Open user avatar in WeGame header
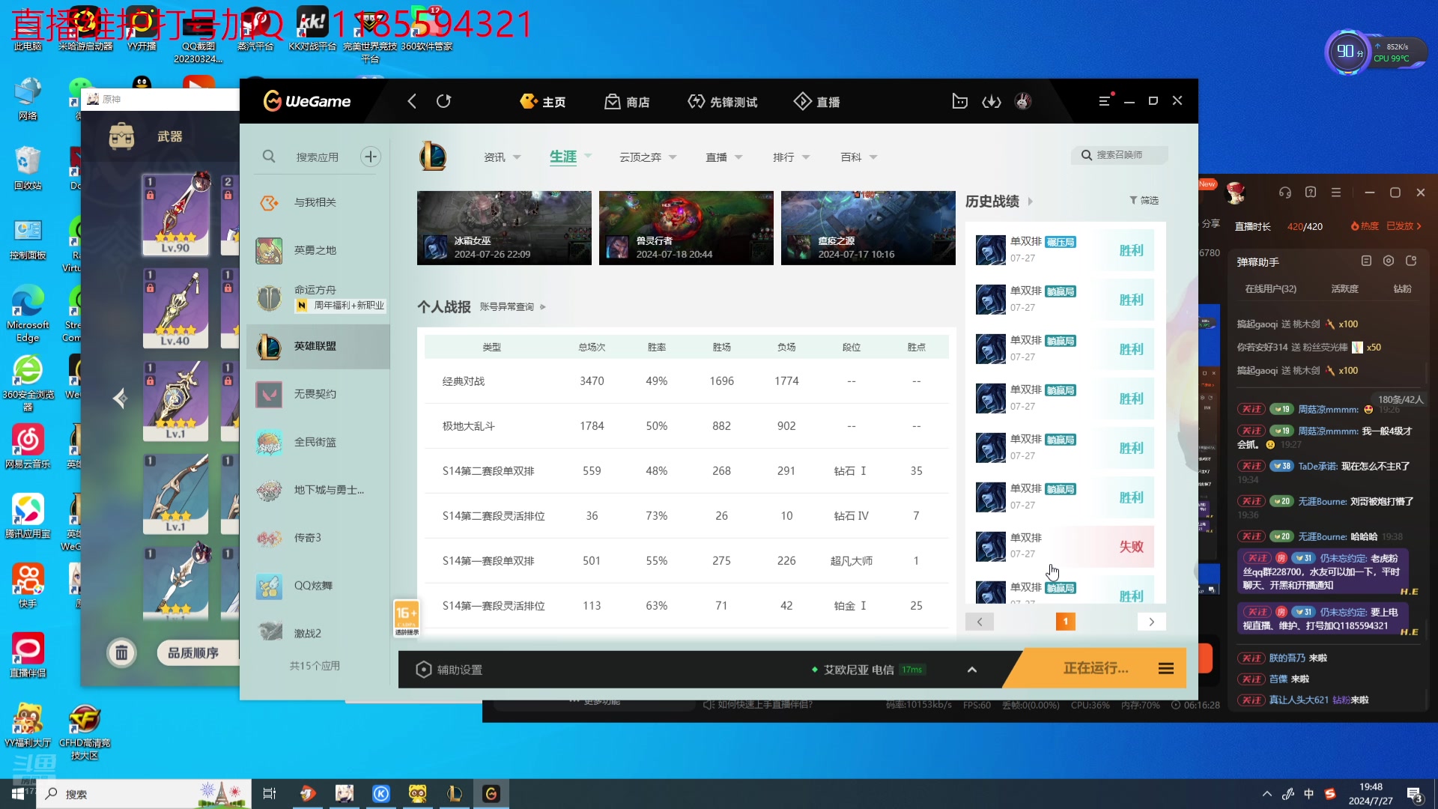This screenshot has width=1438, height=809. (1023, 101)
